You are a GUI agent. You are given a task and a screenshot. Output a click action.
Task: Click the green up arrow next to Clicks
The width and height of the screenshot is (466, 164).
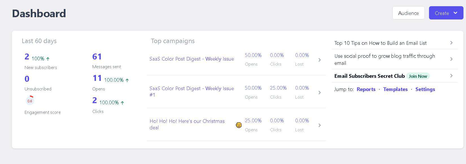(x=122, y=103)
